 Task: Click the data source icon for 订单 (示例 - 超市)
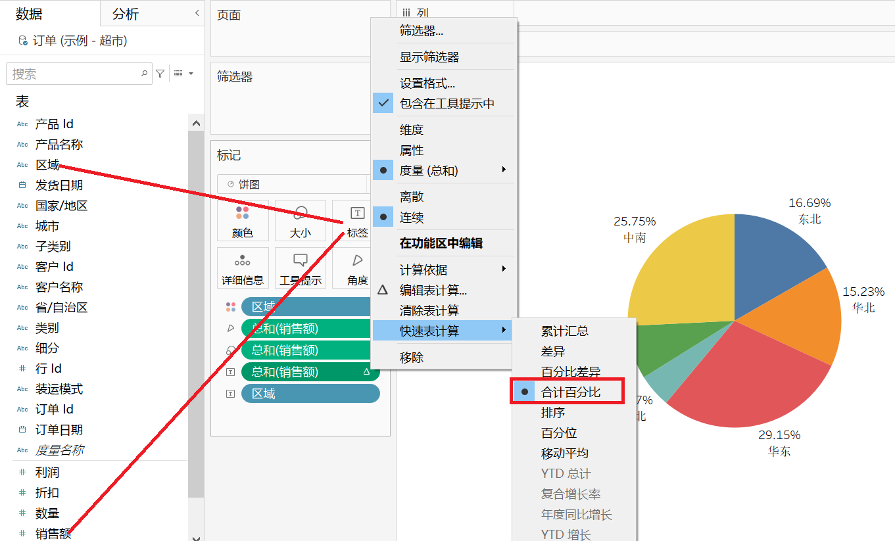point(23,41)
